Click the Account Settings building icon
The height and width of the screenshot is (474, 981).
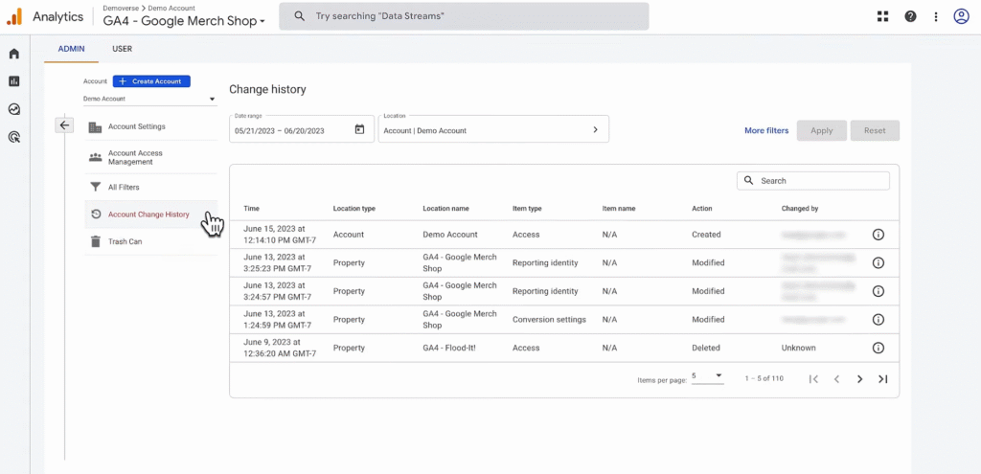(x=95, y=127)
